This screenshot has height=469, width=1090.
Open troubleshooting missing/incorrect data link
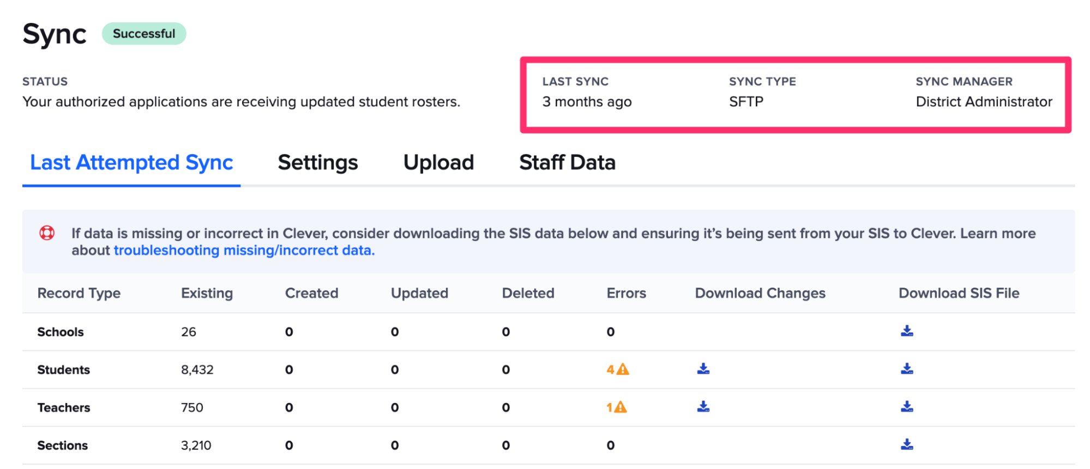click(244, 251)
